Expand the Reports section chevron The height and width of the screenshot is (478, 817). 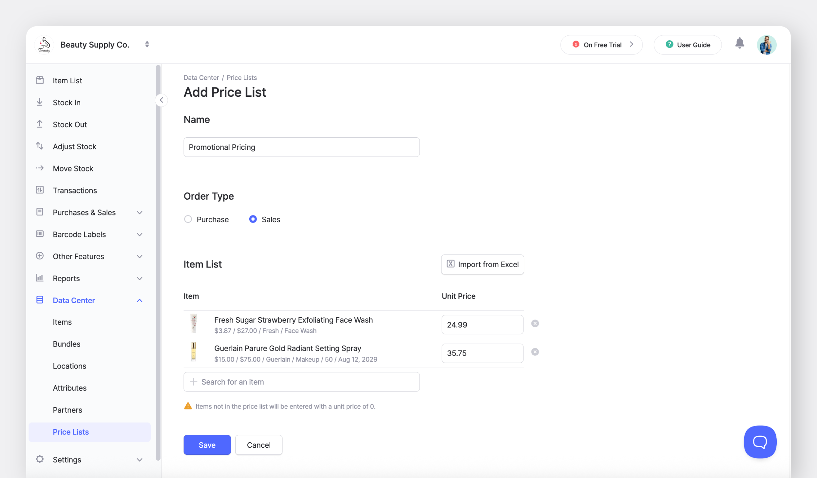139,278
